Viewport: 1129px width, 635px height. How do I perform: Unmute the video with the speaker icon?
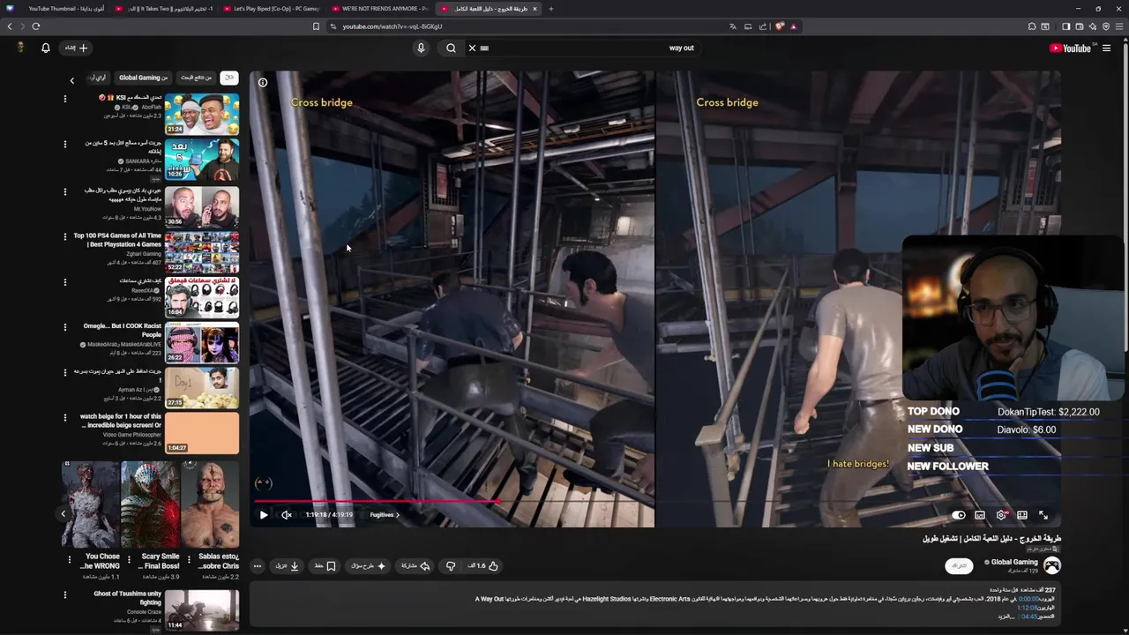(x=287, y=515)
